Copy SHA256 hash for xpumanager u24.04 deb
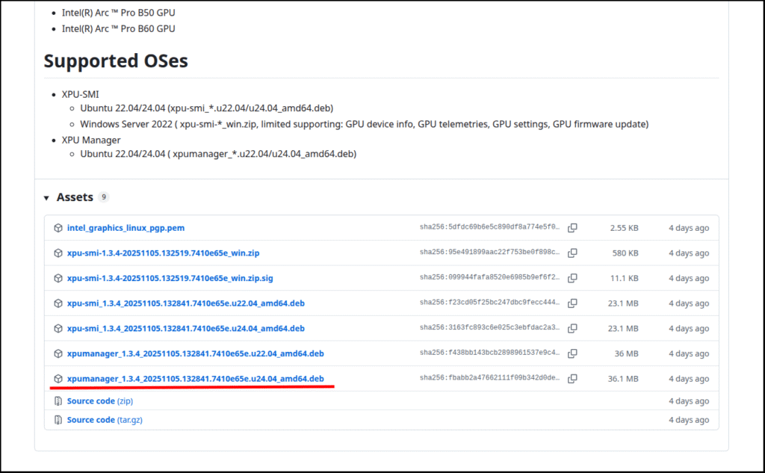Viewport: 765px width, 473px height. (x=572, y=379)
